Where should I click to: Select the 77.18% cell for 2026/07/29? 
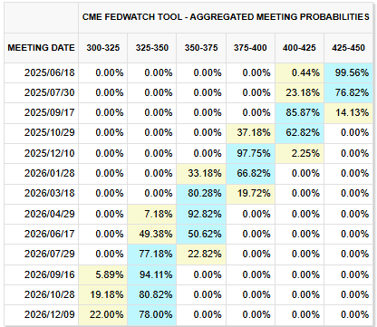(152, 254)
